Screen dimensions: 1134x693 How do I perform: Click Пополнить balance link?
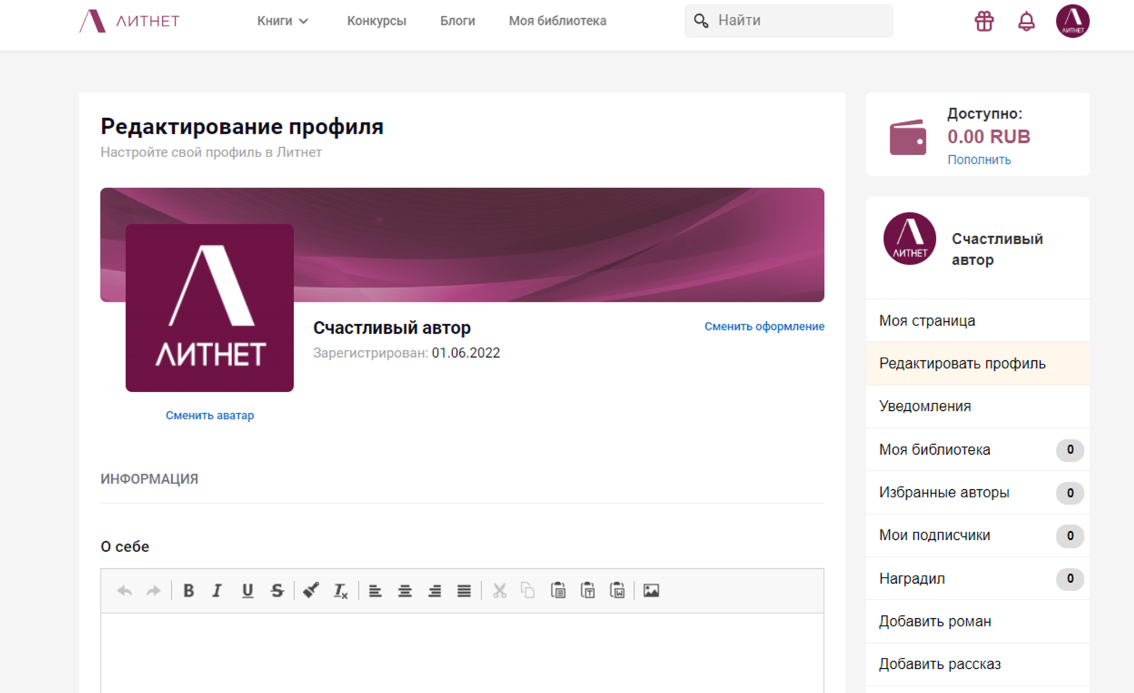[x=979, y=160]
